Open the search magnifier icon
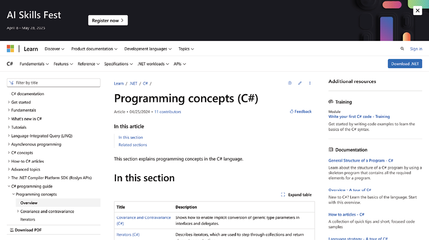The width and height of the screenshot is (429, 240). 402,49
